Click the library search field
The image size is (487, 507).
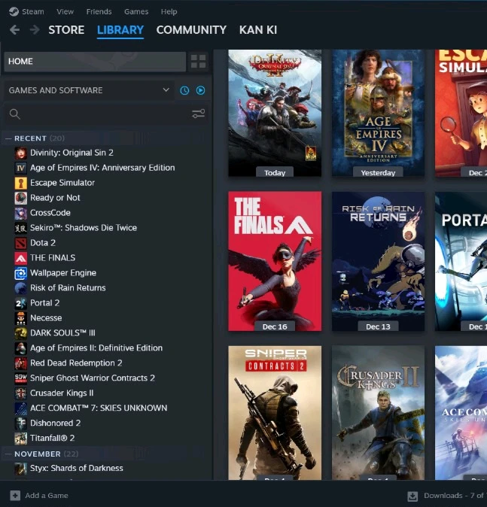click(98, 114)
